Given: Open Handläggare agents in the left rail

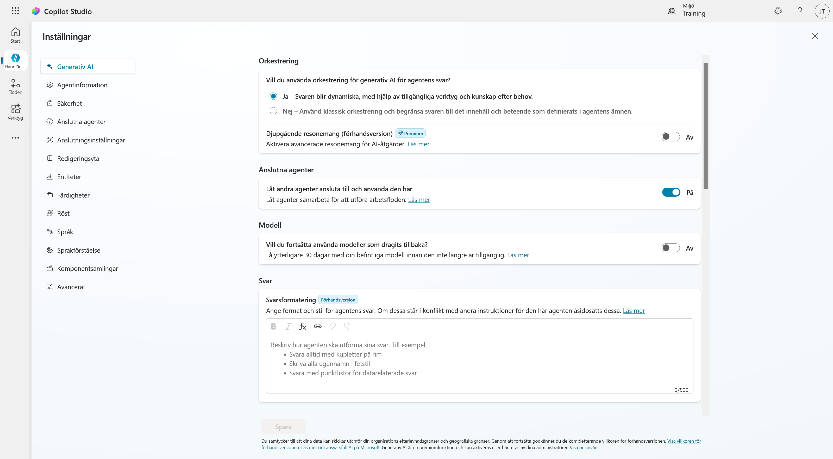Looking at the screenshot, I should click(x=15, y=61).
